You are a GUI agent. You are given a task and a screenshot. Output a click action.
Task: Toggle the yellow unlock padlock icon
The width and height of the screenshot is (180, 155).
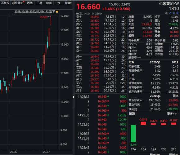tap(57, 11)
